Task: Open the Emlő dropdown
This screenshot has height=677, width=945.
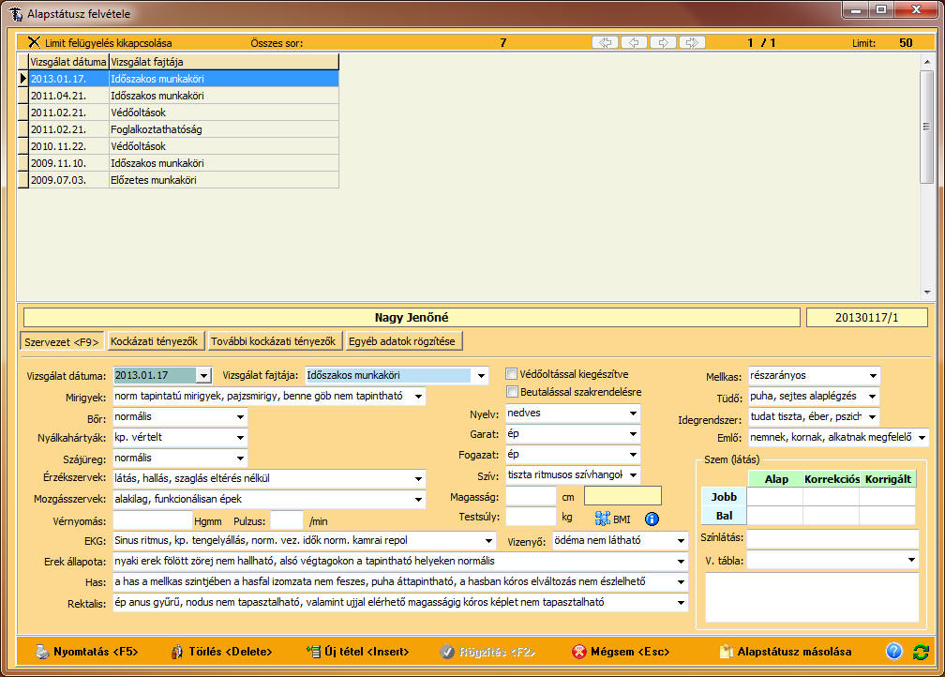Action: tap(922, 438)
